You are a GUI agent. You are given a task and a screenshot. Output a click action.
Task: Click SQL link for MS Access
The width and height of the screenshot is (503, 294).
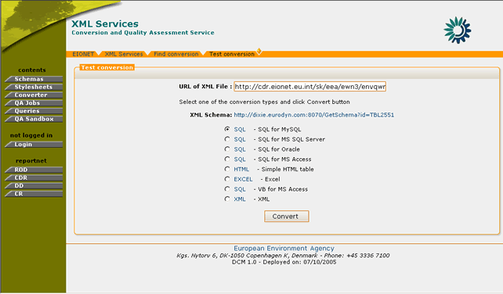click(240, 160)
